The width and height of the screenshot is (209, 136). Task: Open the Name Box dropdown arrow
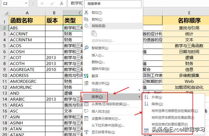[x=26, y=3]
